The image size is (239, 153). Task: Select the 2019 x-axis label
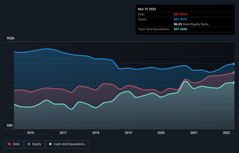(128, 133)
